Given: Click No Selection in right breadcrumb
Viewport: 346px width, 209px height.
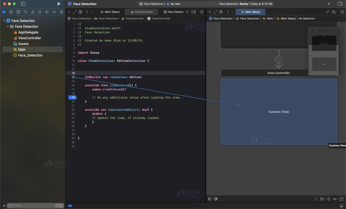Looking at the screenshot, I should click(x=307, y=19).
